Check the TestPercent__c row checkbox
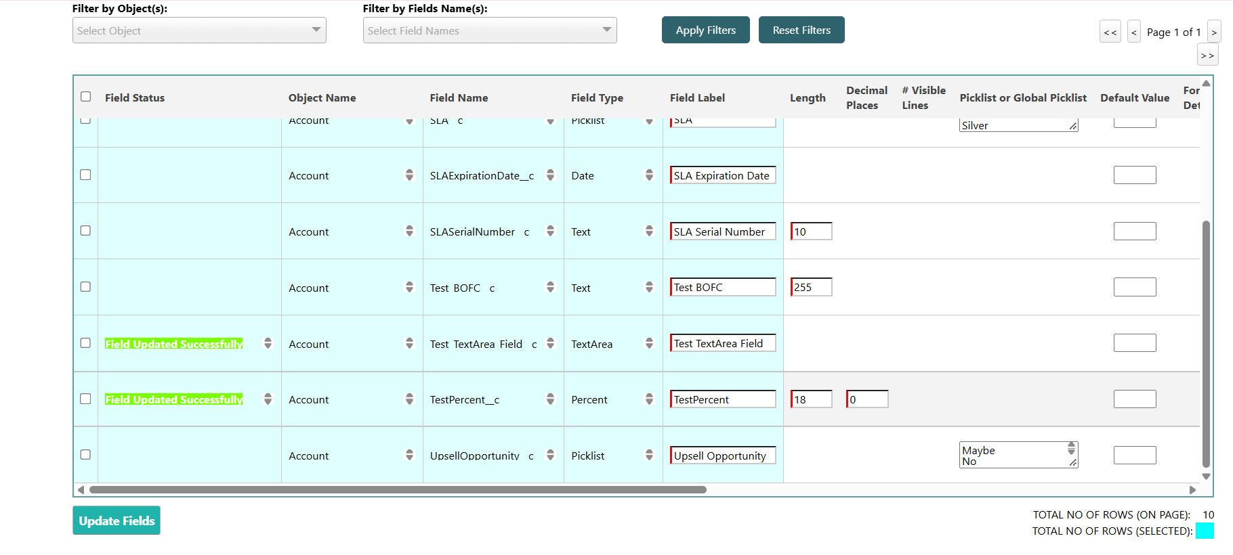The width and height of the screenshot is (1233, 555). 85,399
